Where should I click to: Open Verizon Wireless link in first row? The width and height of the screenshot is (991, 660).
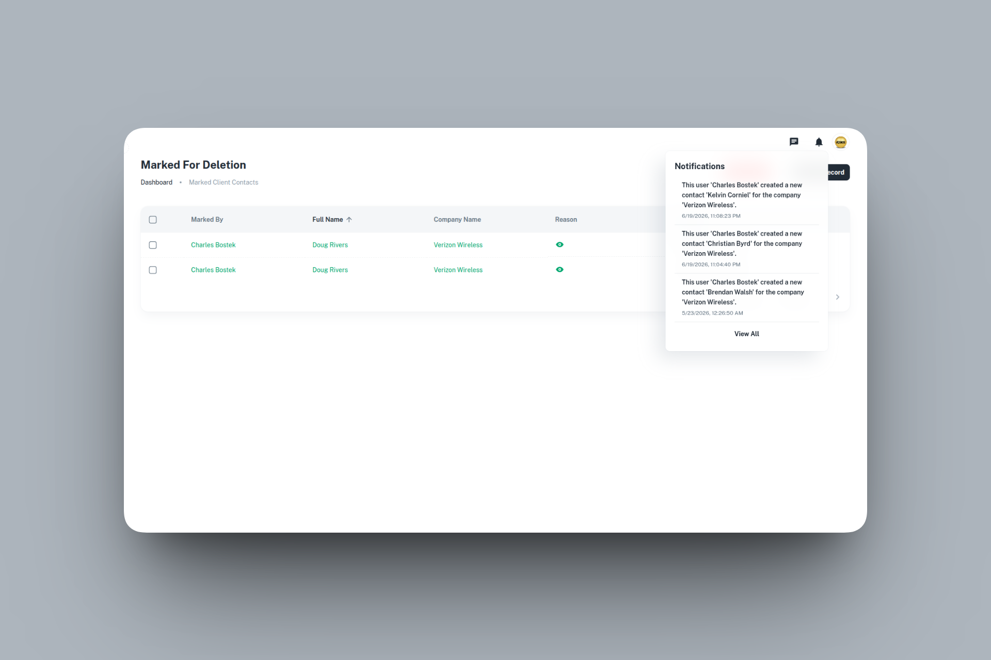point(458,245)
